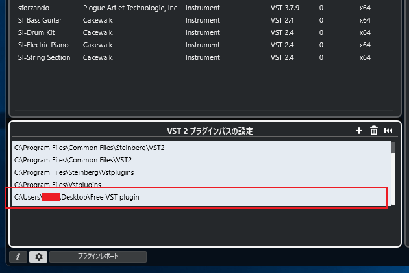This screenshot has width=409, height=273.
Task: Toggle the gear settings icon at bottom
Action: (39, 257)
